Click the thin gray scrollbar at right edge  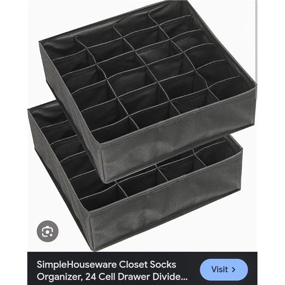(x=256, y=49)
